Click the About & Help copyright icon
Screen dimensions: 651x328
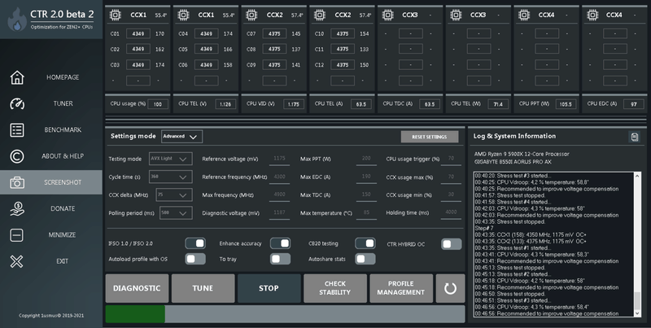click(16, 156)
